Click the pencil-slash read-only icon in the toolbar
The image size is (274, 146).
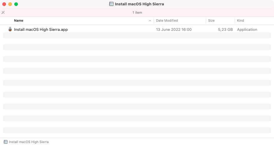(3, 12)
